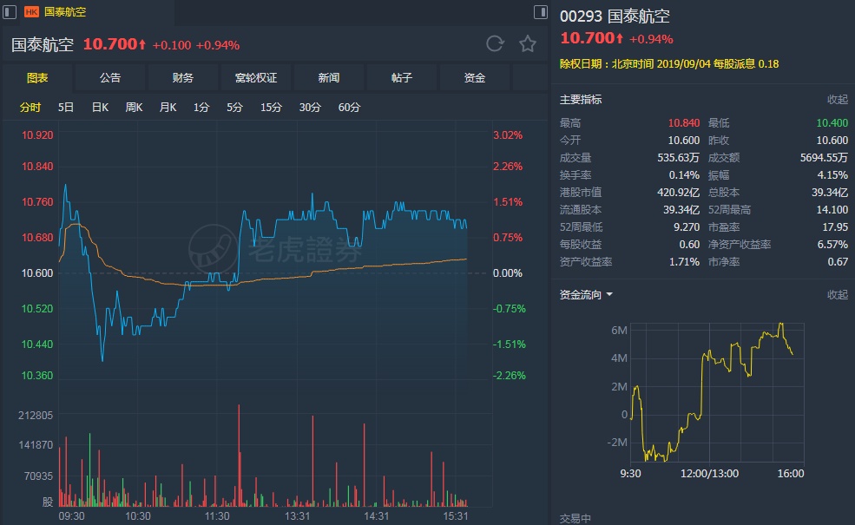Image resolution: width=855 pixels, height=525 pixels.
Task: Select the 5日 chart period
Action: click(x=66, y=108)
